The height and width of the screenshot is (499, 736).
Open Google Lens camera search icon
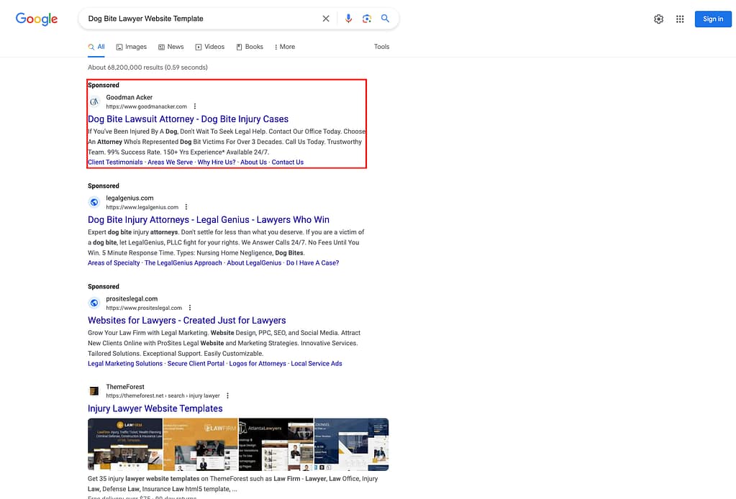pos(367,19)
